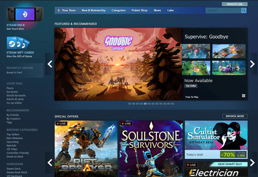
Task: Open the Steam Deck Get Yours Now link
Action: pyautogui.click(x=15, y=27)
